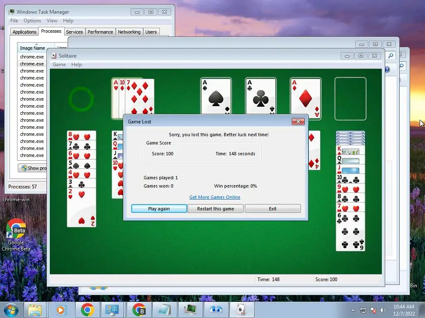The width and height of the screenshot is (425, 318).
Task: Open Google Chrome from the taskbar
Action: click(x=87, y=310)
